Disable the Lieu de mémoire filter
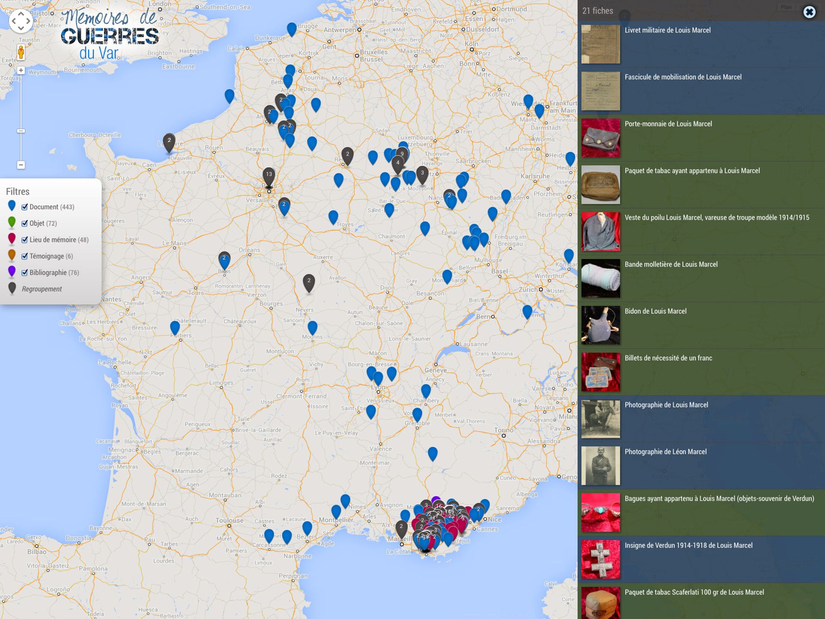 25,240
